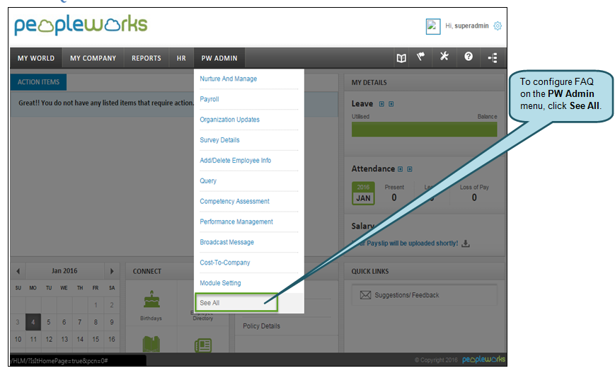Expand the second plus icon beside Leave
Viewport: 615px width, 373px height.
click(x=391, y=104)
